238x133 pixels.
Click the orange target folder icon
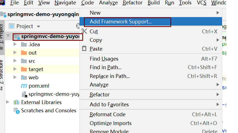[x=24, y=69]
